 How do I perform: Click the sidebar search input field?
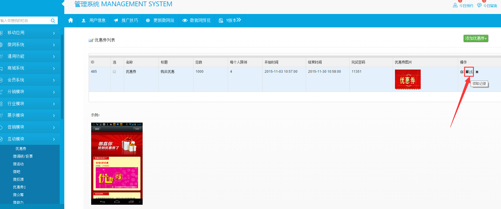[x=24, y=21]
